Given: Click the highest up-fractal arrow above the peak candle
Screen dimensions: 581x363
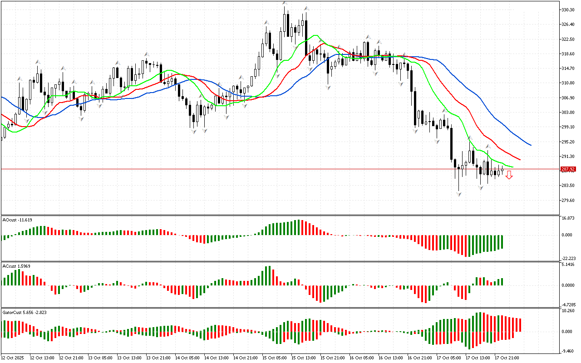Looking at the screenshot, I should click(285, 4).
